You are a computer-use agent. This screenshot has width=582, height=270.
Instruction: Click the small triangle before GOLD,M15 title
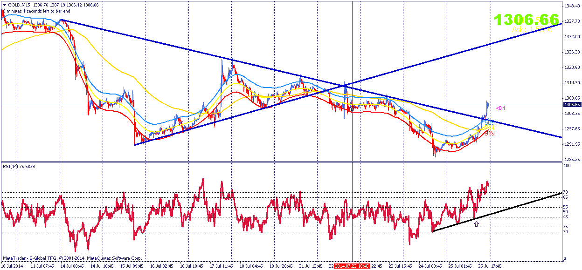(4, 5)
